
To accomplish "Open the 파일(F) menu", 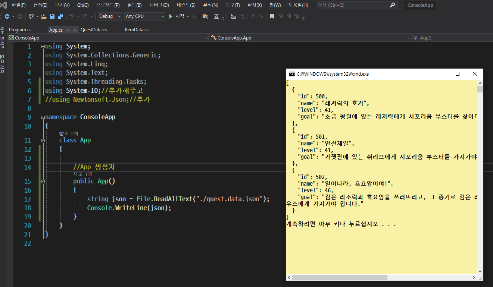I will pyautogui.click(x=19, y=5).
